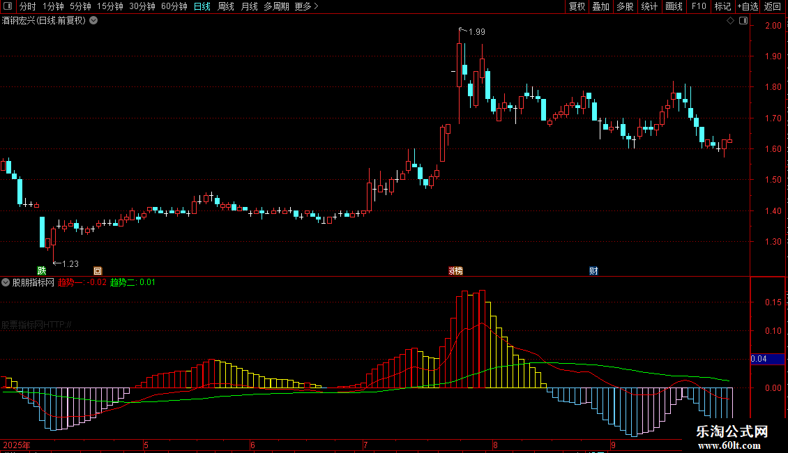Click the month 5 timeline marker
Screen dimensions: 788x453
click(x=146, y=445)
